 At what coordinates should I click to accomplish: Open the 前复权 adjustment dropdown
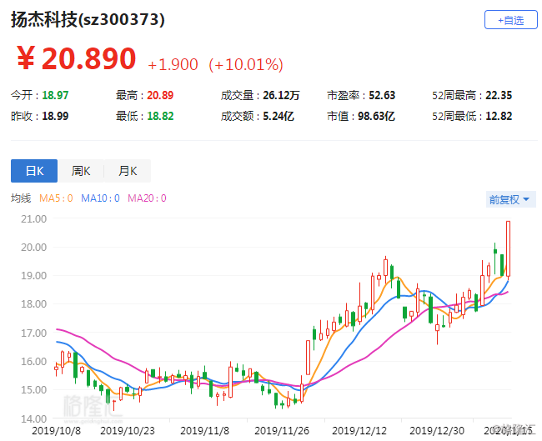point(510,199)
